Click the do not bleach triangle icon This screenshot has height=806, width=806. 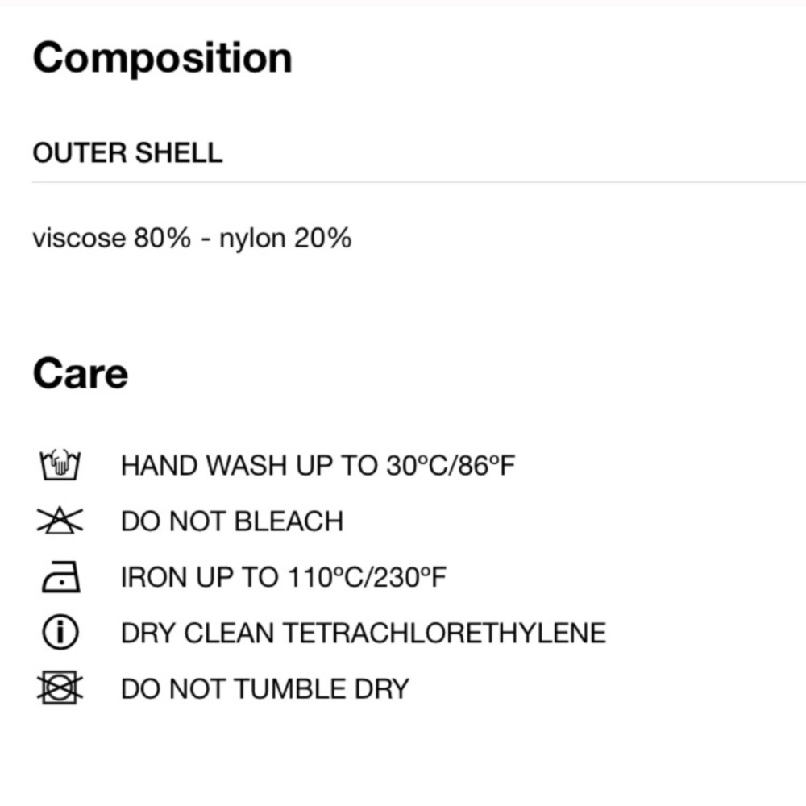tap(60, 520)
